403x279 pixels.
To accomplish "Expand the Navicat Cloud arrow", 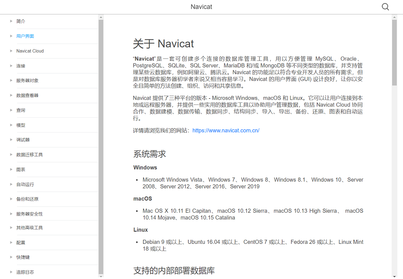I will coord(11,51).
